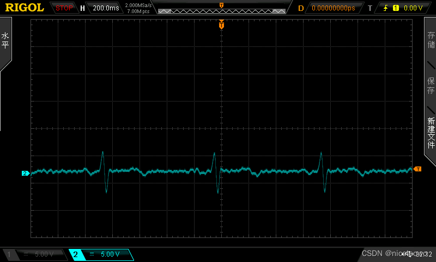Click the D delay label
Viewport: 436px width, 262px height.
301,8
